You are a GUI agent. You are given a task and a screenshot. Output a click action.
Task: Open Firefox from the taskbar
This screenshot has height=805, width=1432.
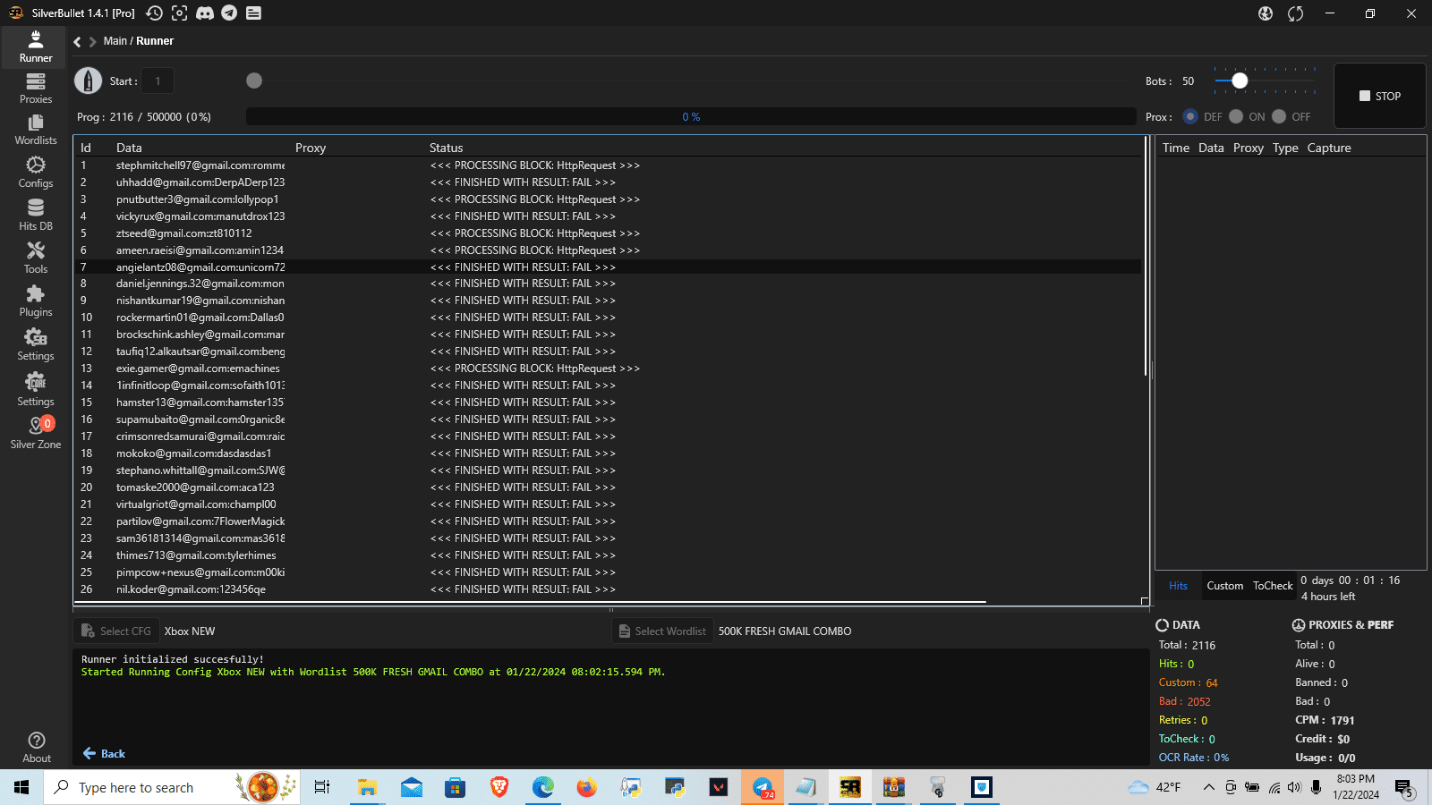pyautogui.click(x=587, y=787)
